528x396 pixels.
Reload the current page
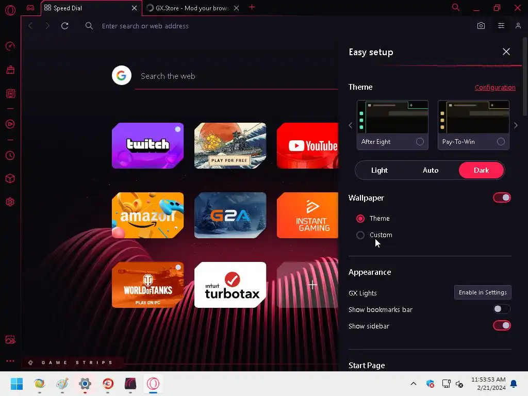click(64, 26)
